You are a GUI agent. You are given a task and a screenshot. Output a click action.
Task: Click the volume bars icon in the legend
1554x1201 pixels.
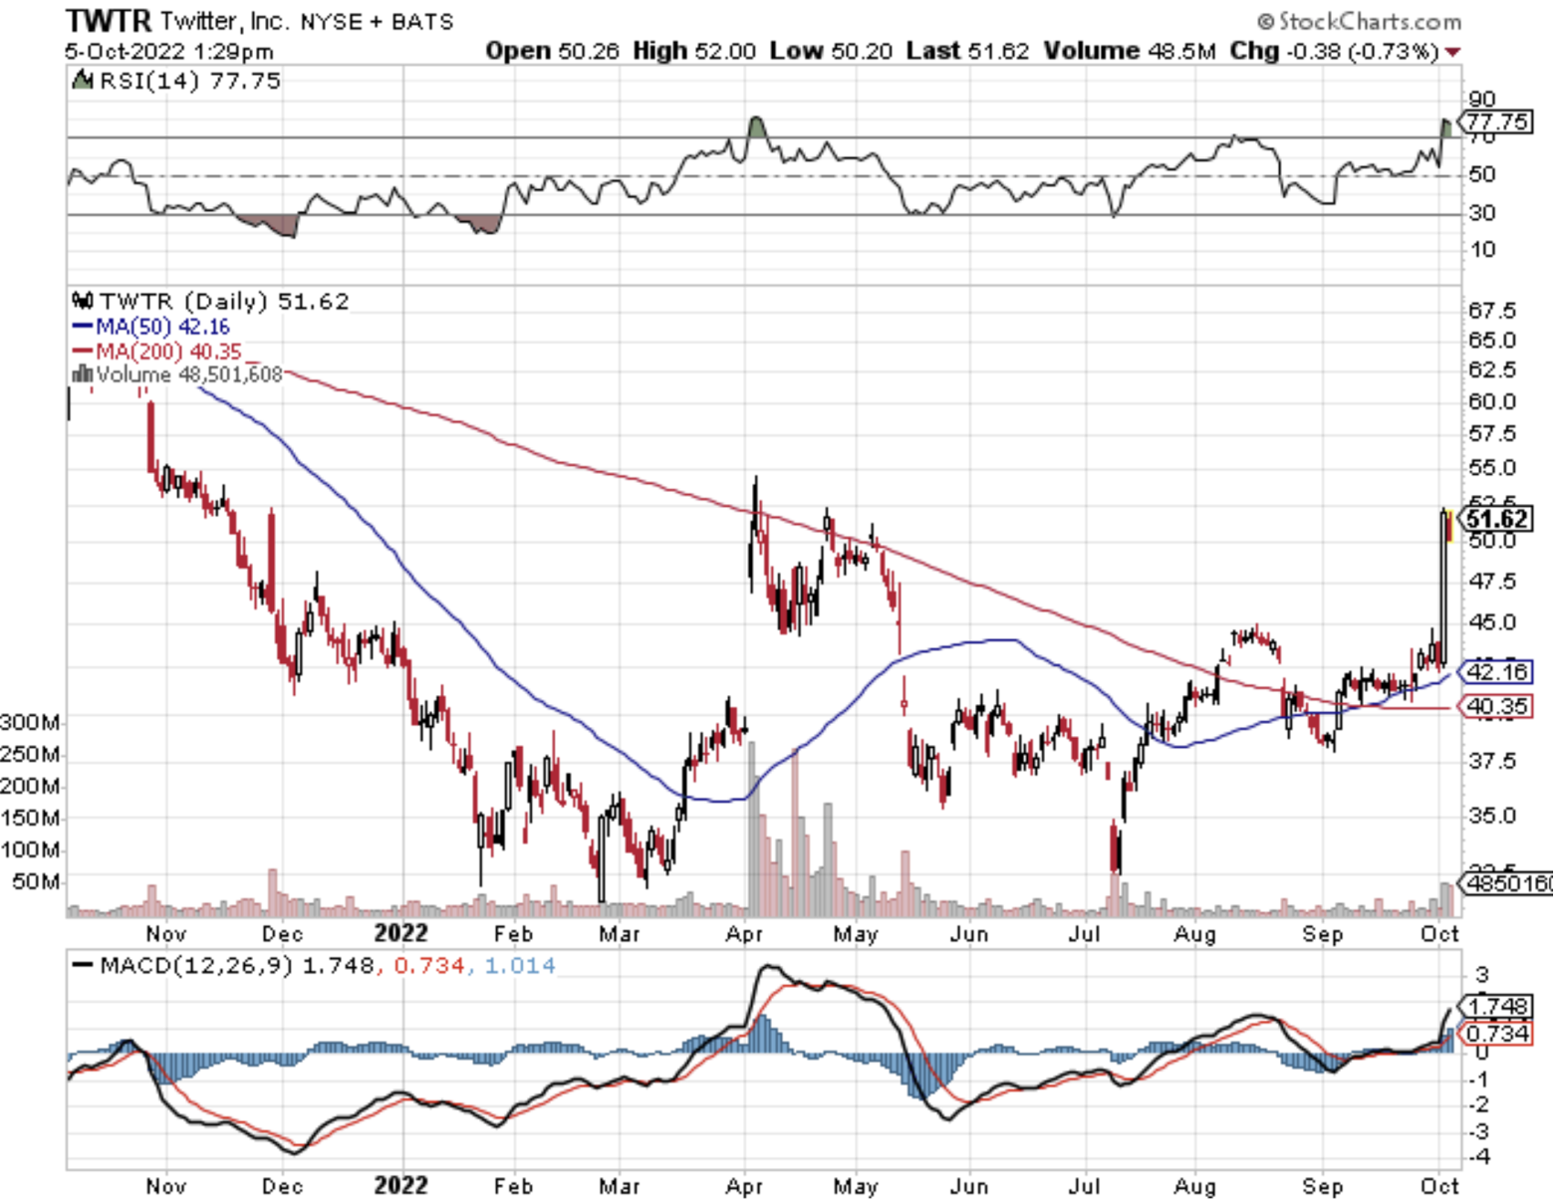(83, 374)
